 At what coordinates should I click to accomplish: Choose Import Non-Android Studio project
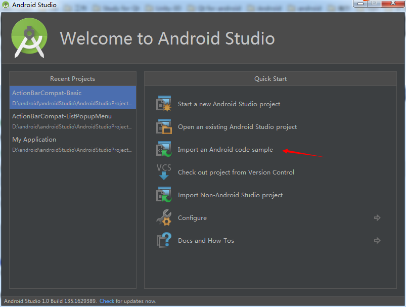230,195
